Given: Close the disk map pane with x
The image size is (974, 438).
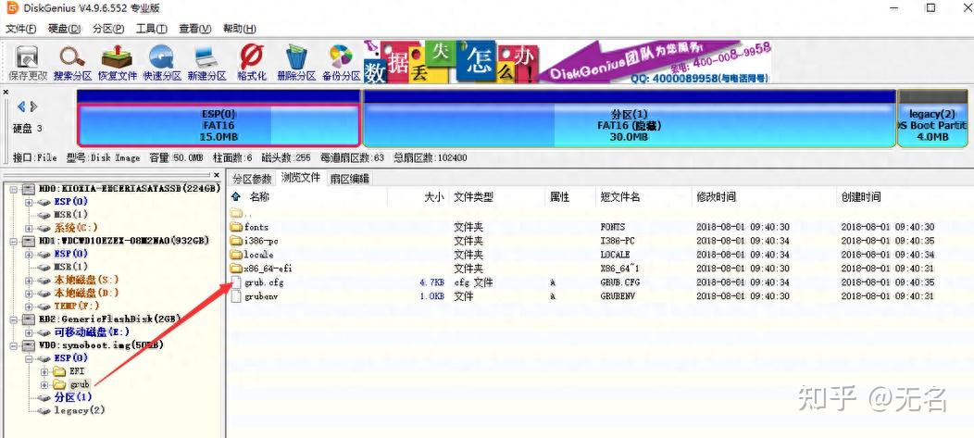Looking at the screenshot, I should (x=6, y=92).
